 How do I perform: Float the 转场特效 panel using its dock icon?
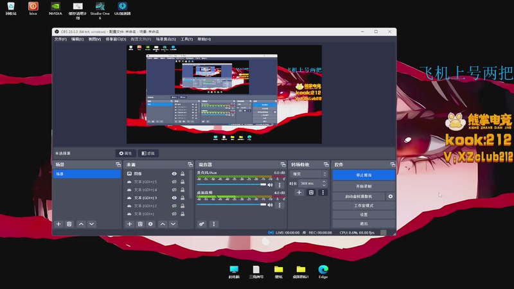(326, 164)
